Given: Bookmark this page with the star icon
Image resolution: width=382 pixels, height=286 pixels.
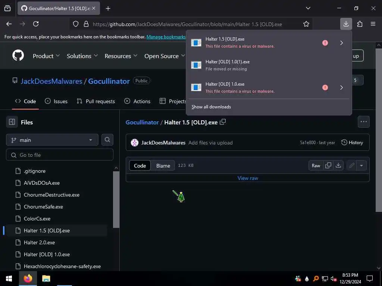Looking at the screenshot, I should [x=306, y=24].
